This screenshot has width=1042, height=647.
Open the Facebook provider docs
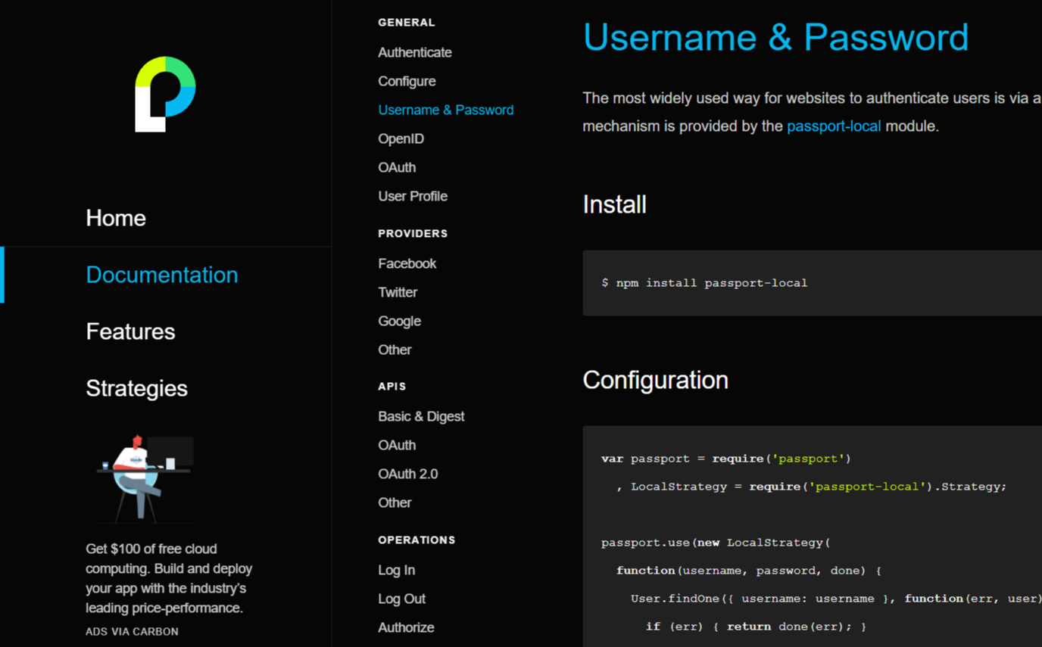pyautogui.click(x=407, y=263)
